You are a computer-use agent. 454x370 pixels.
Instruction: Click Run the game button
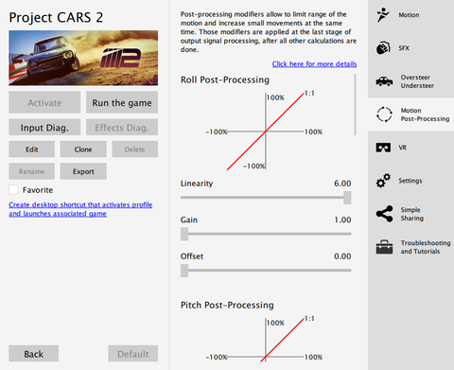[122, 102]
